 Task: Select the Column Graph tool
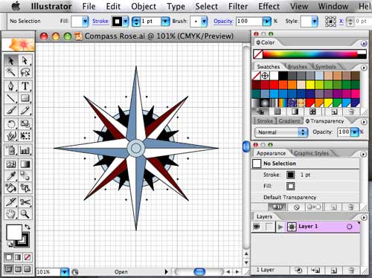click(x=25, y=150)
